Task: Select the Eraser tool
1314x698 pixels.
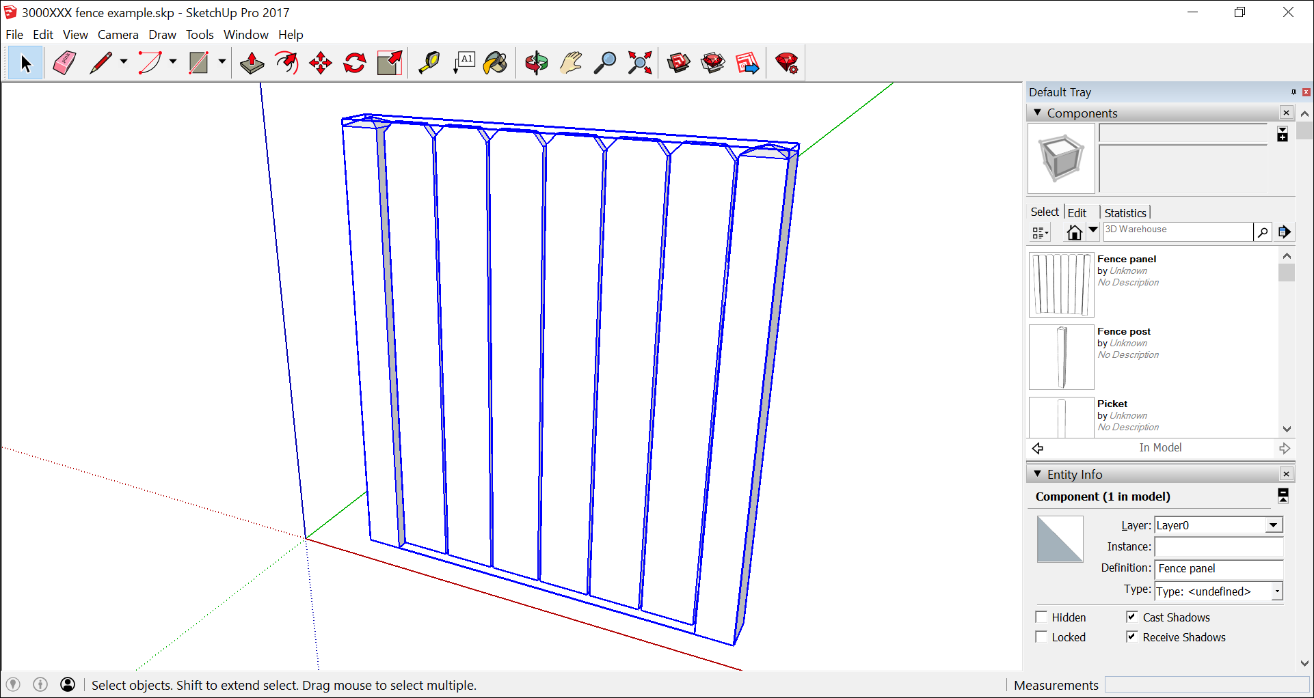Action: click(x=64, y=64)
